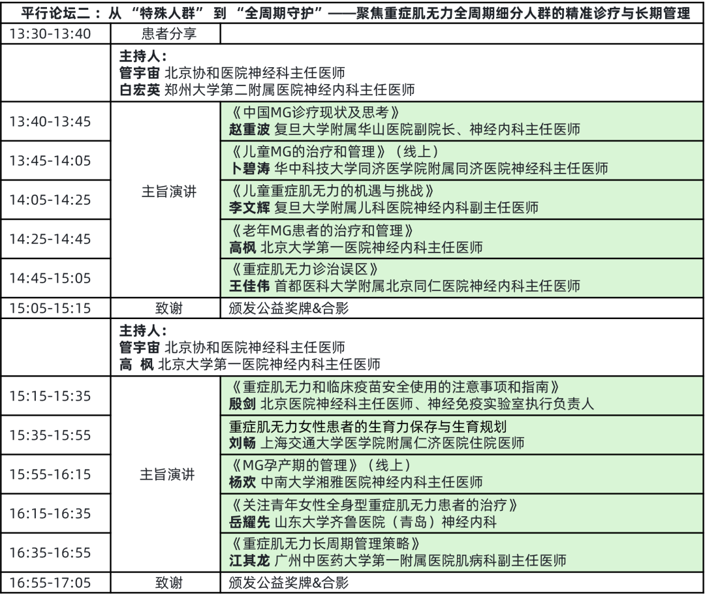Click speaker name 刘畅
The height and width of the screenshot is (599, 705).
242,443
